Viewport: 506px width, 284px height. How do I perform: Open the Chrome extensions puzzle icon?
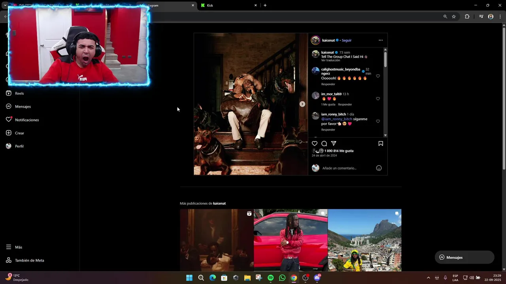(x=467, y=17)
